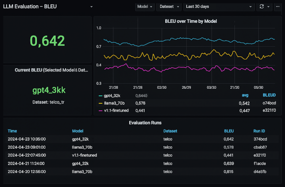Open the Evaluation Runs panel title menu
The width and height of the screenshot is (285, 187).
click(x=145, y=122)
